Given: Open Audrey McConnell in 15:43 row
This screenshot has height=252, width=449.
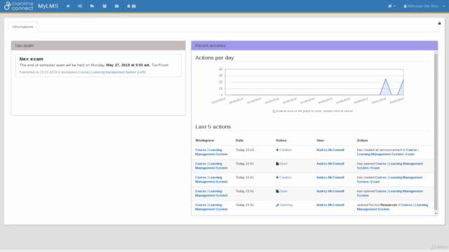Looking at the screenshot, I should coord(330,150).
